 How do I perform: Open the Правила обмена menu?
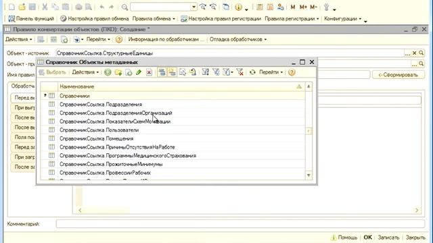coord(154,18)
